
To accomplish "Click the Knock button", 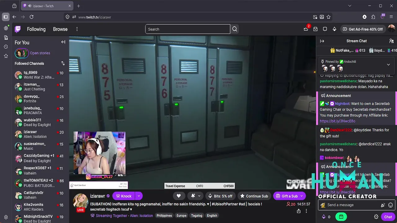I will 124,196.
